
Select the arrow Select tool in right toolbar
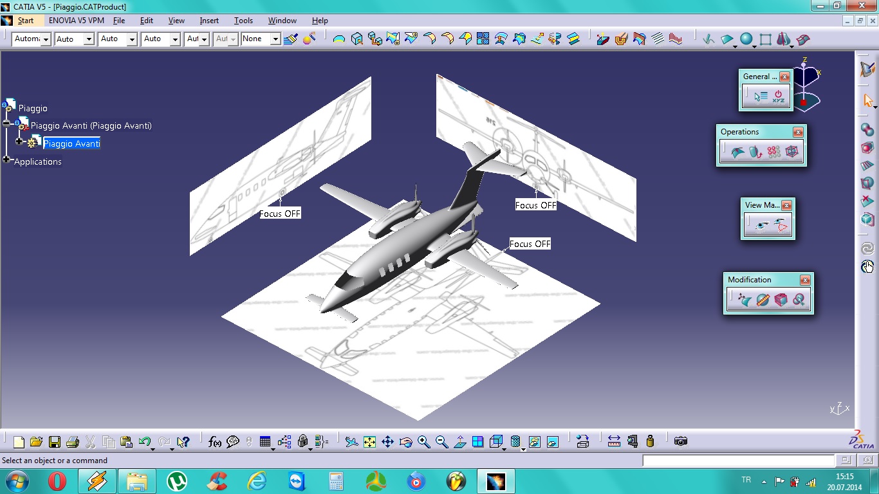867,100
